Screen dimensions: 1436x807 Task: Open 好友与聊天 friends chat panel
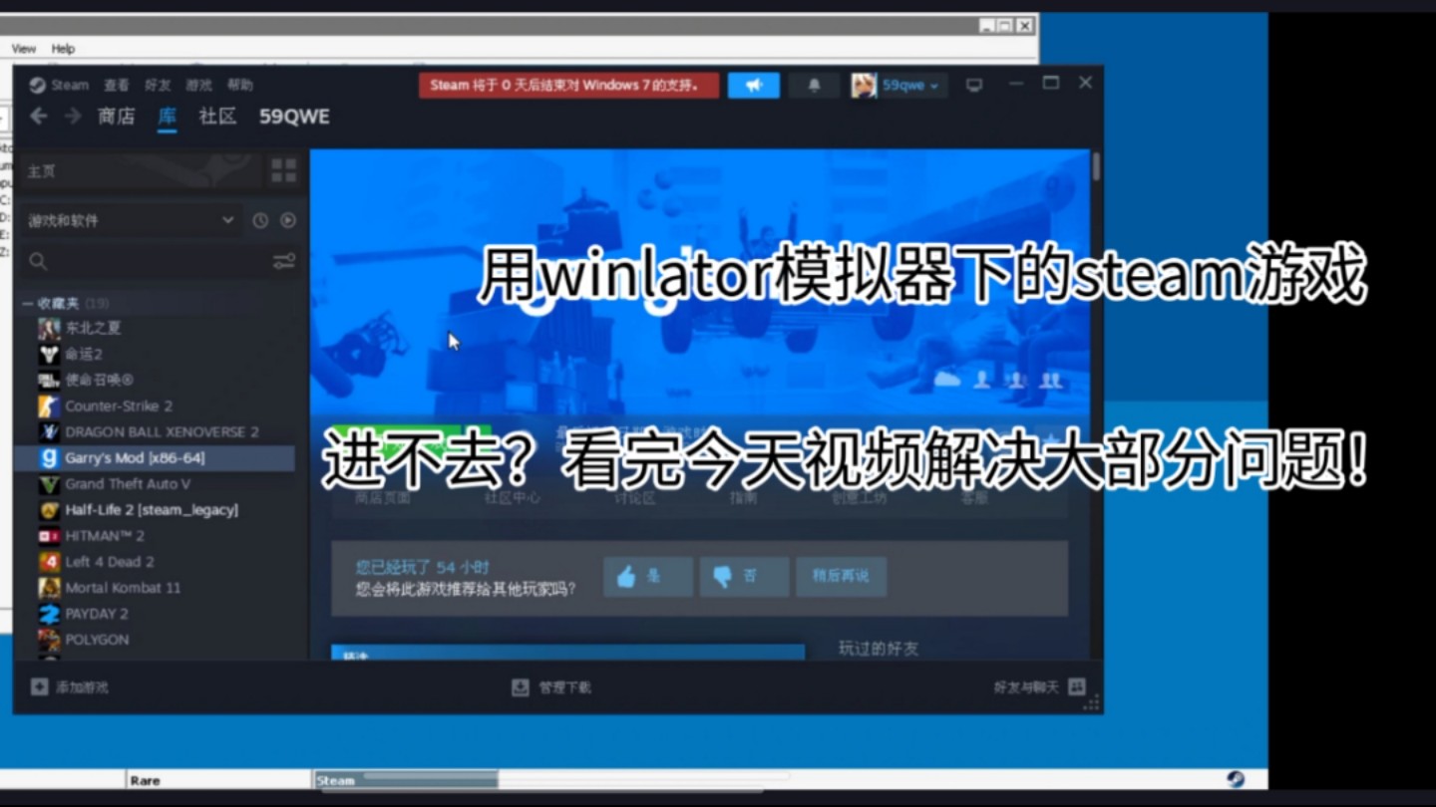tap(1027, 686)
